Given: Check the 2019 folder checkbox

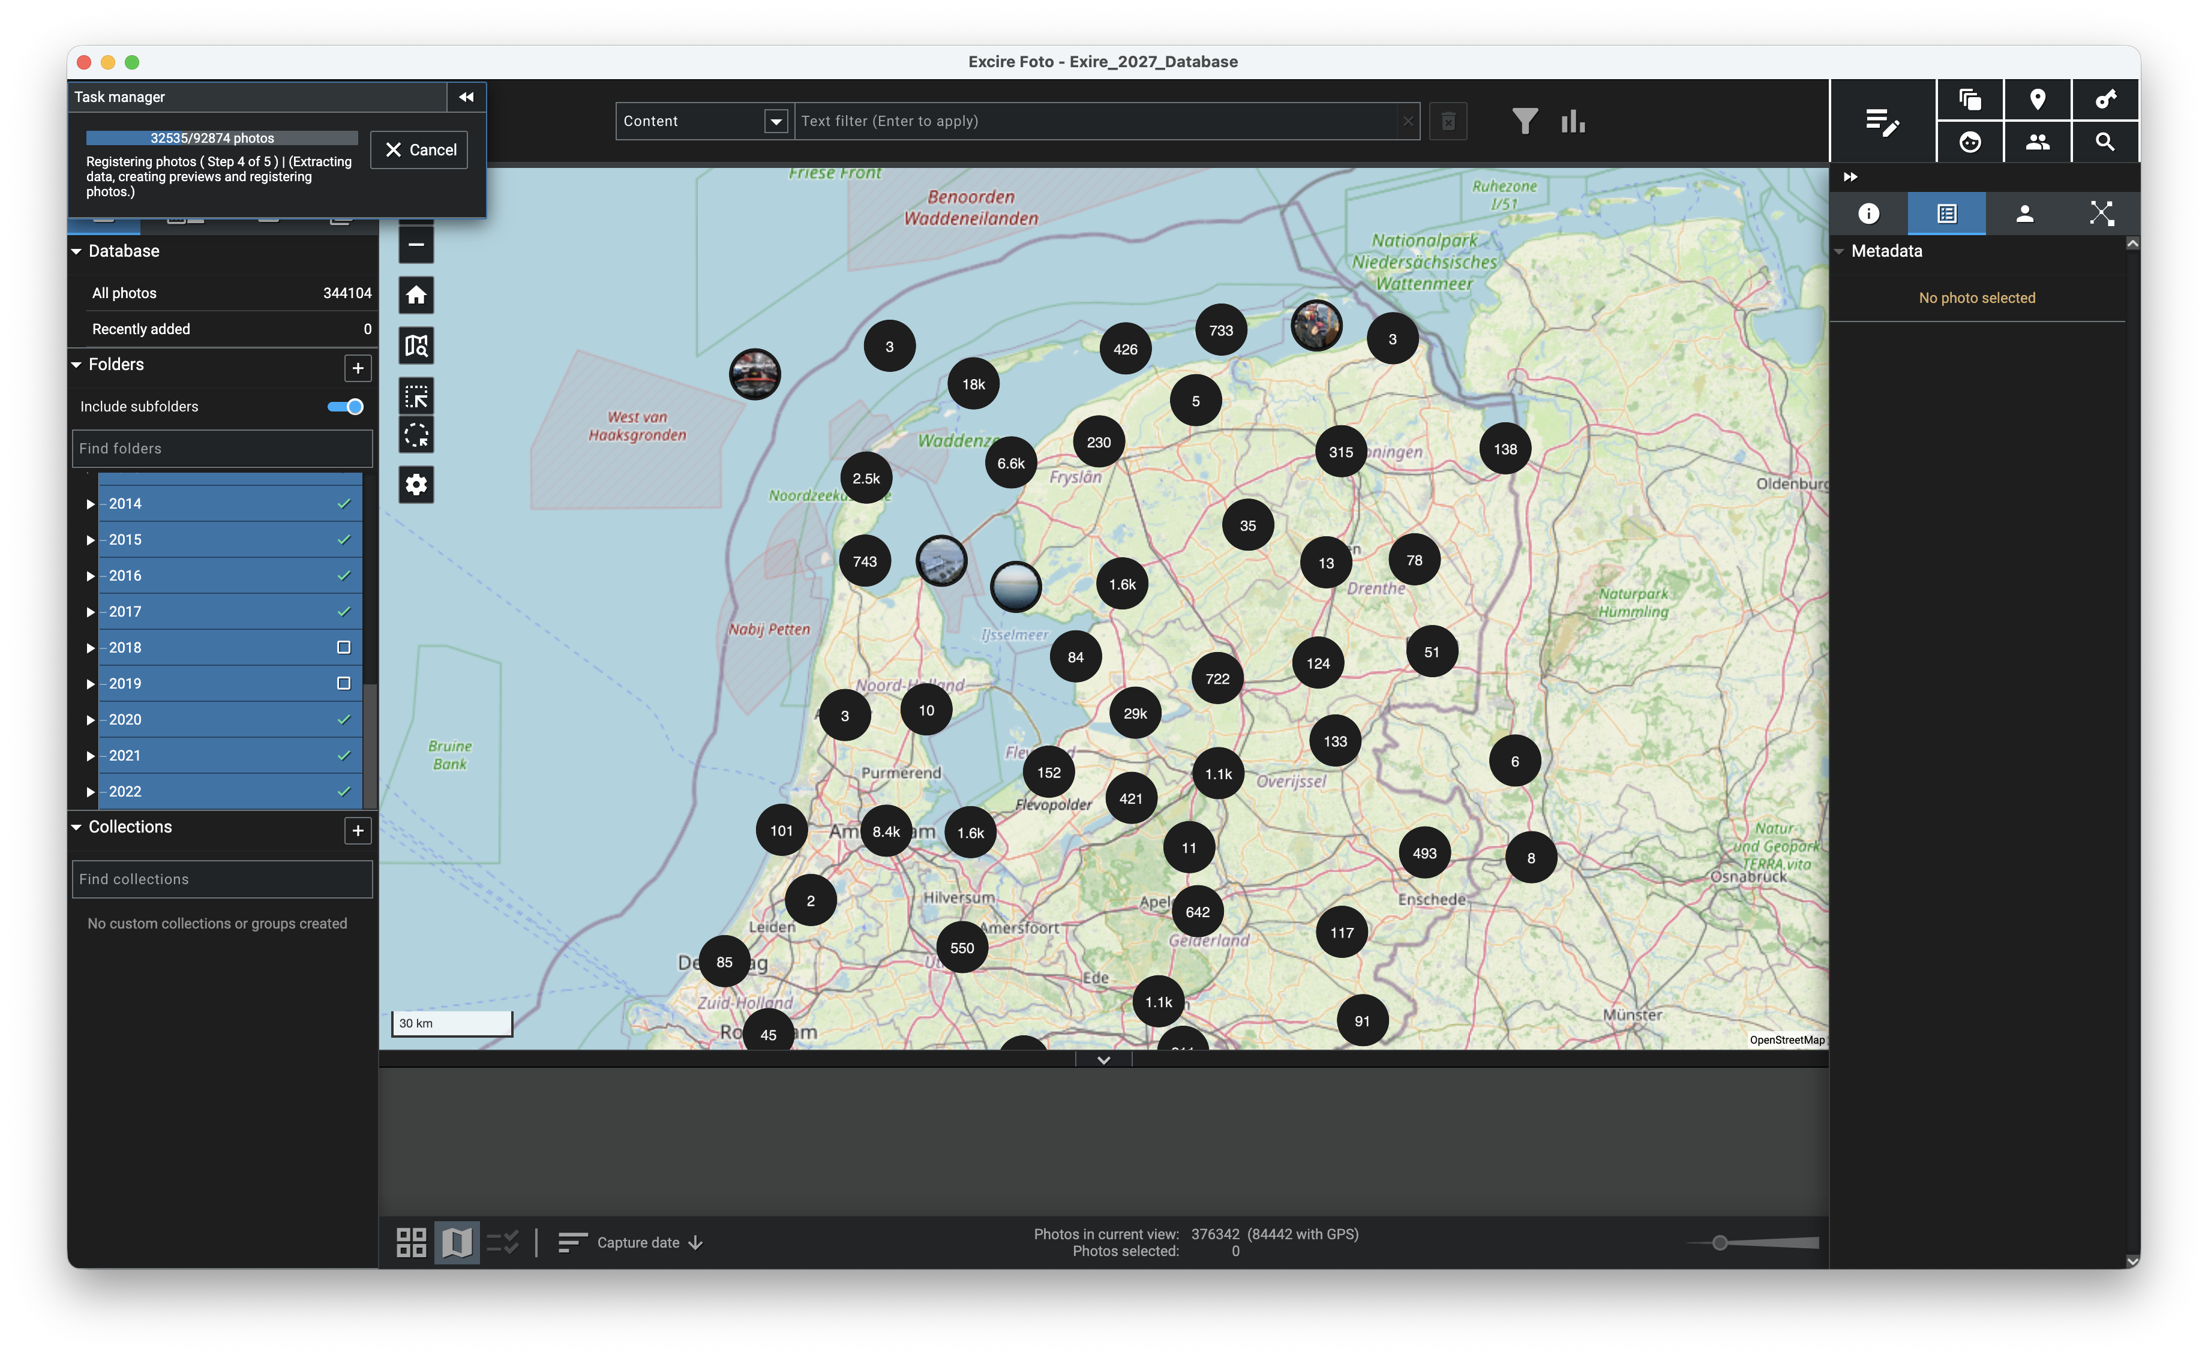Looking at the screenshot, I should 343,683.
